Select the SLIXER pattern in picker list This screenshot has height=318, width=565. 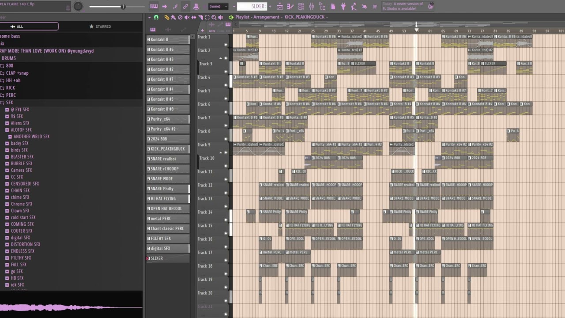168,258
